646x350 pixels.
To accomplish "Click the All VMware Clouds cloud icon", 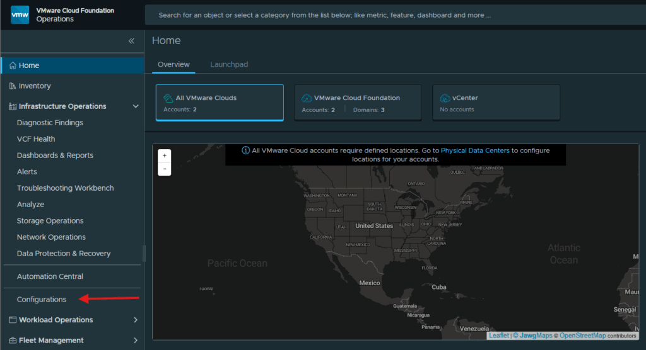I will (168, 98).
